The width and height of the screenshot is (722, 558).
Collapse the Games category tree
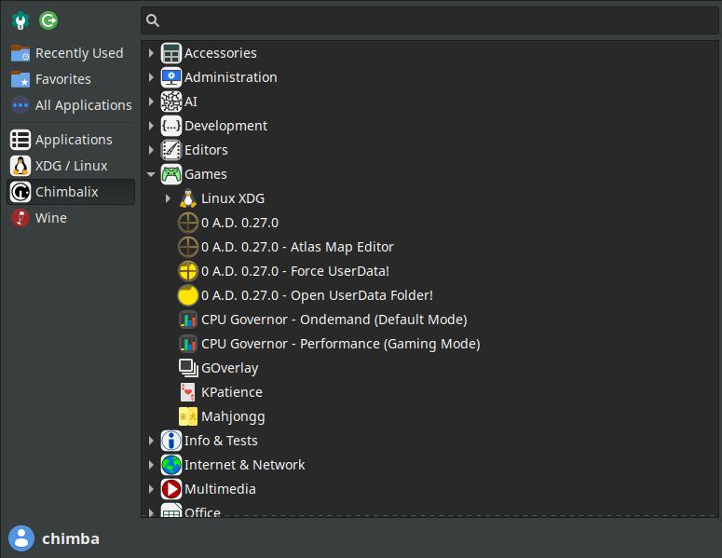click(151, 174)
